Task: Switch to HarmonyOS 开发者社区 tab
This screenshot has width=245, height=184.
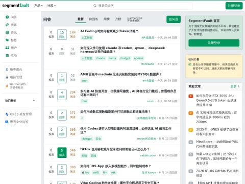Action: click(x=135, y=19)
